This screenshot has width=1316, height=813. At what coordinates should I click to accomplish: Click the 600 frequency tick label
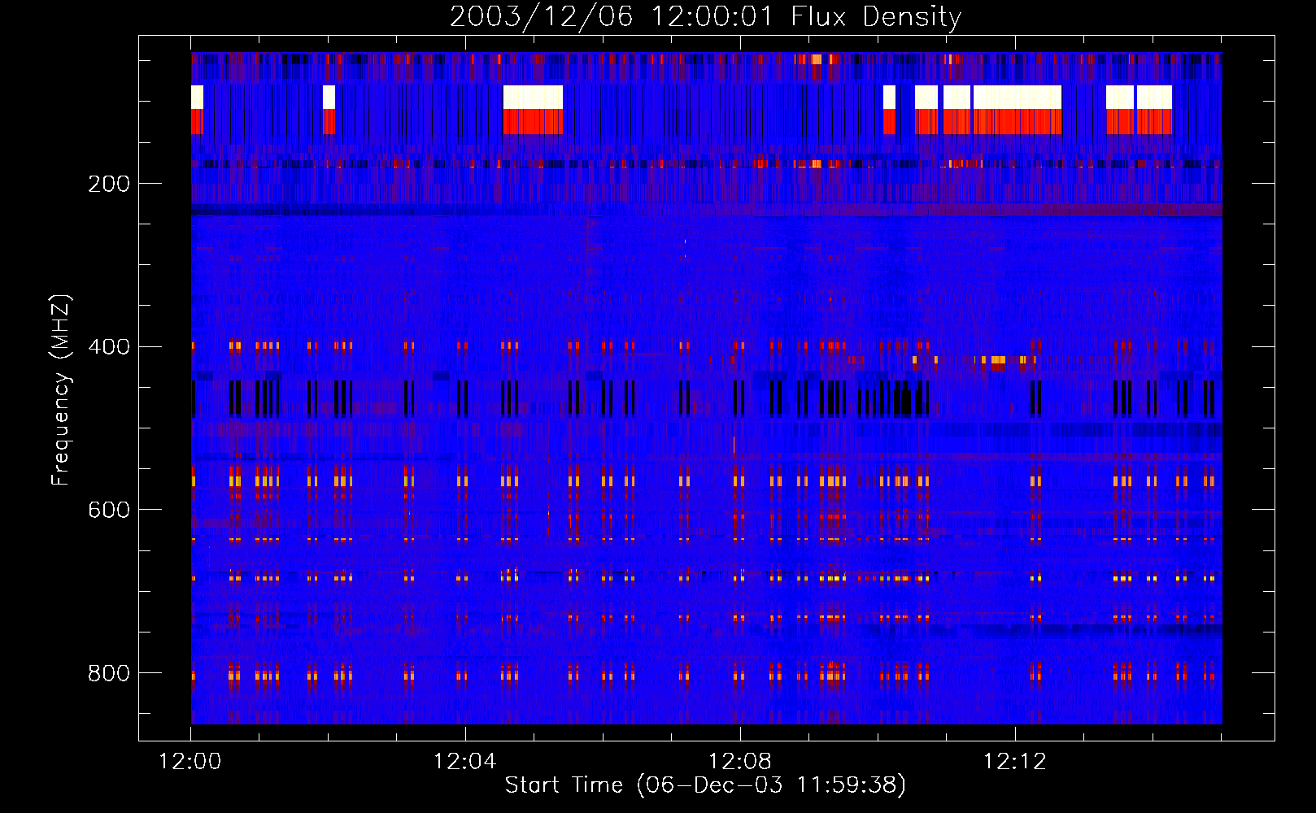pos(109,510)
